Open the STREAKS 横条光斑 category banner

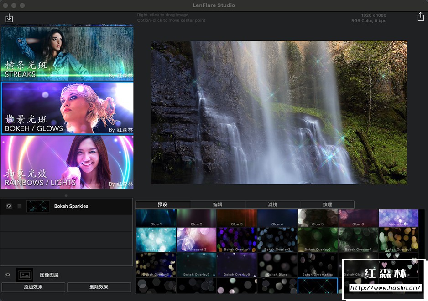pyautogui.click(x=67, y=53)
